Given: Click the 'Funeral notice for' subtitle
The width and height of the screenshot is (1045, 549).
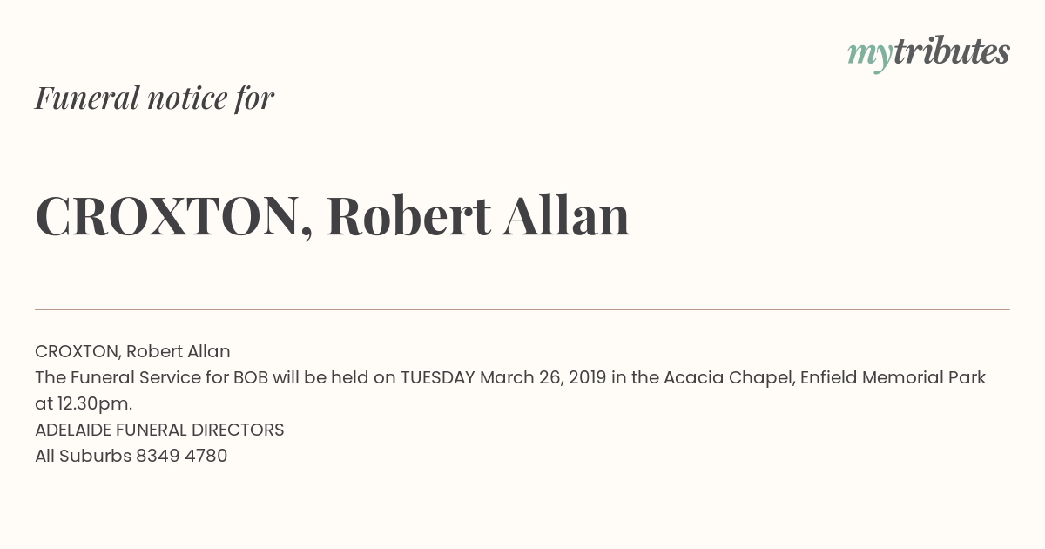Looking at the screenshot, I should pos(154,98).
